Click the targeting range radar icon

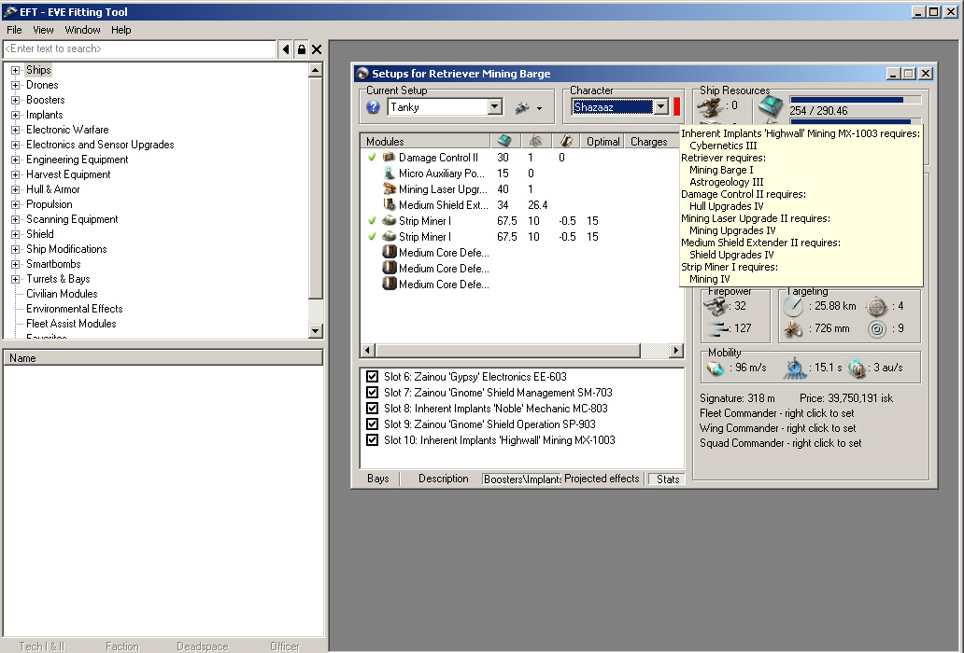tap(793, 306)
